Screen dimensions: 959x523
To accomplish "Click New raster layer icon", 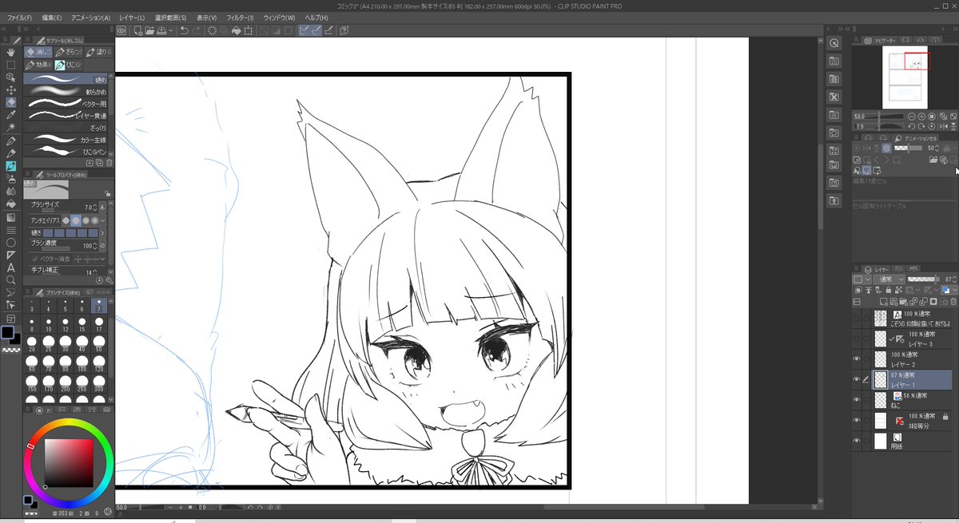I will (883, 301).
